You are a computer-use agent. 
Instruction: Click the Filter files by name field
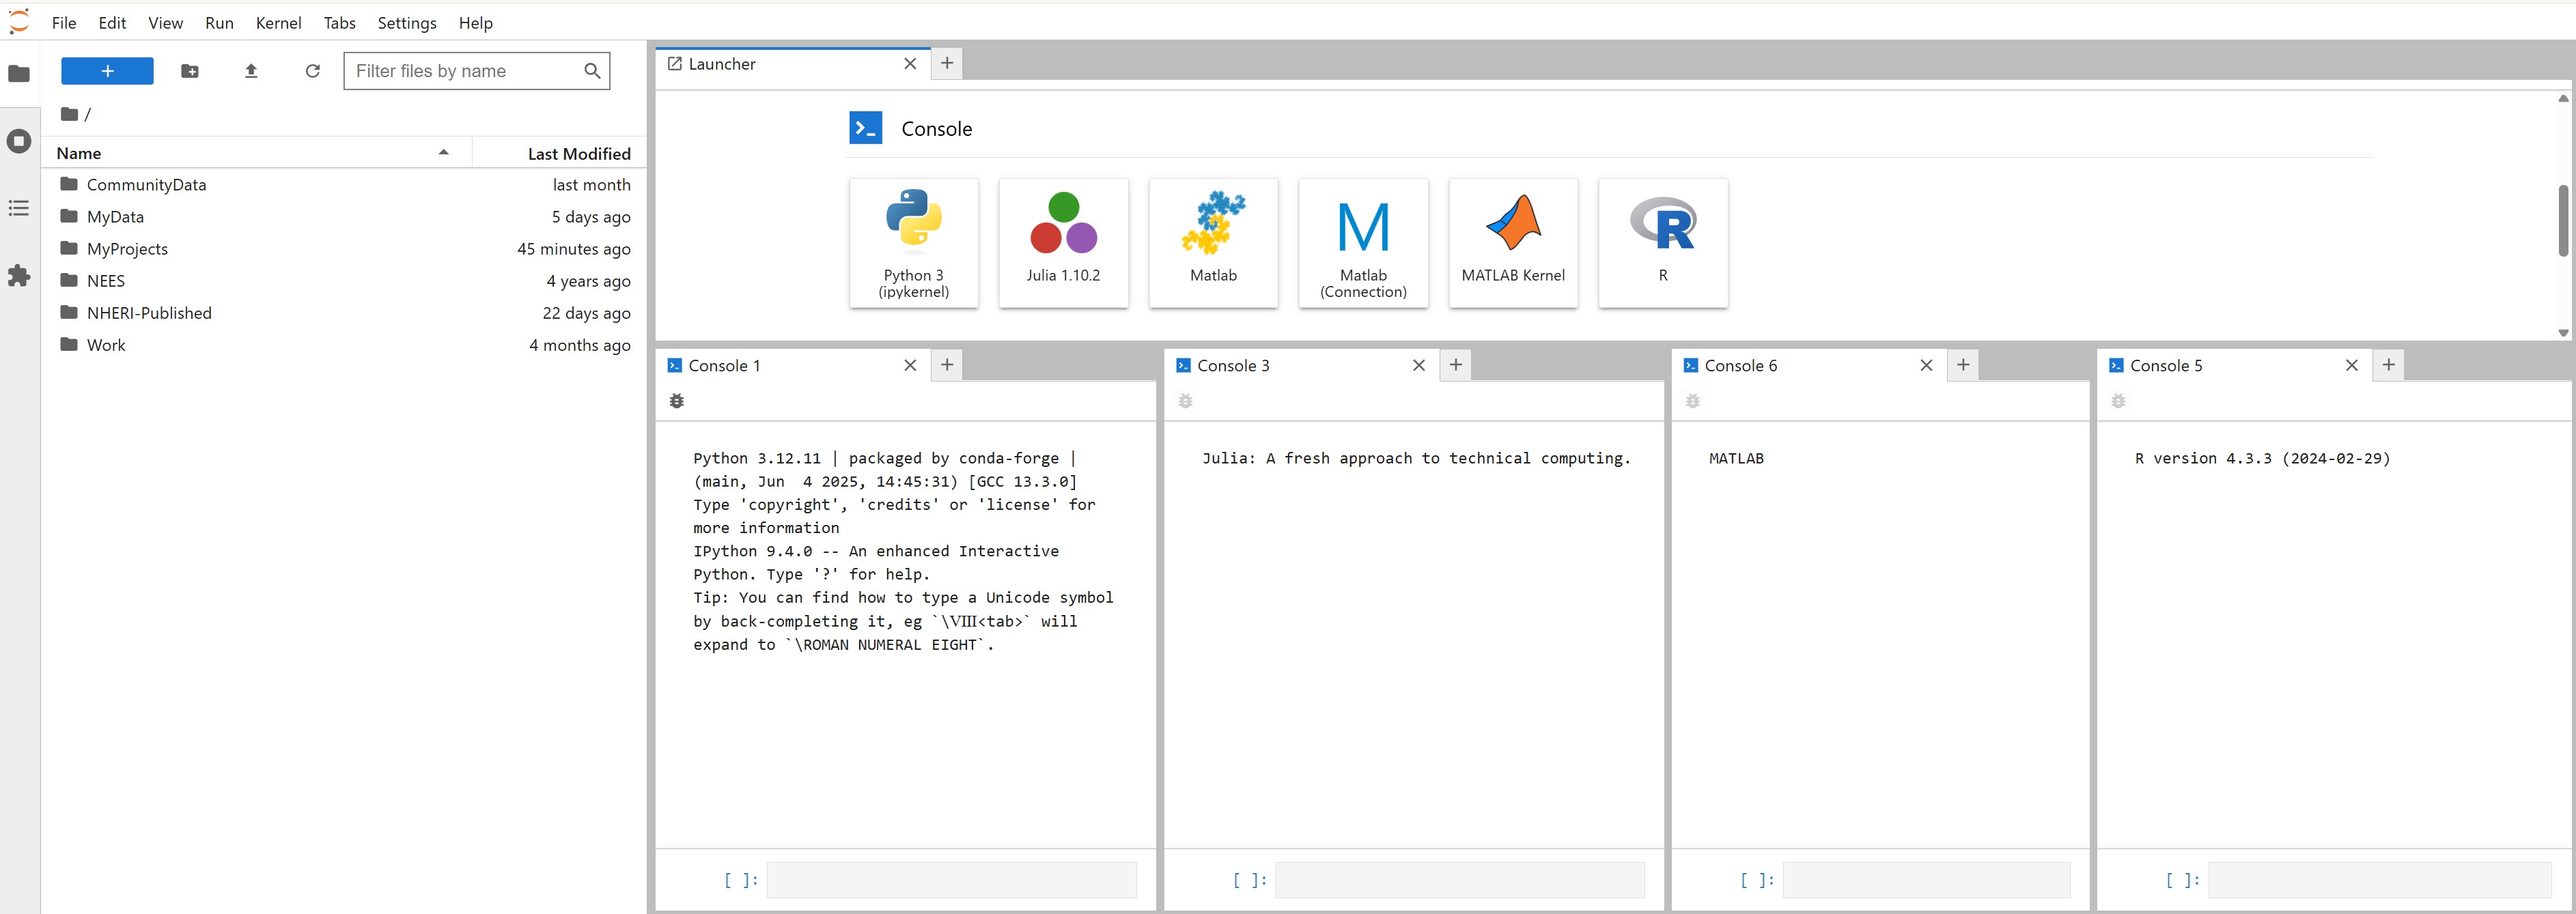(x=465, y=71)
